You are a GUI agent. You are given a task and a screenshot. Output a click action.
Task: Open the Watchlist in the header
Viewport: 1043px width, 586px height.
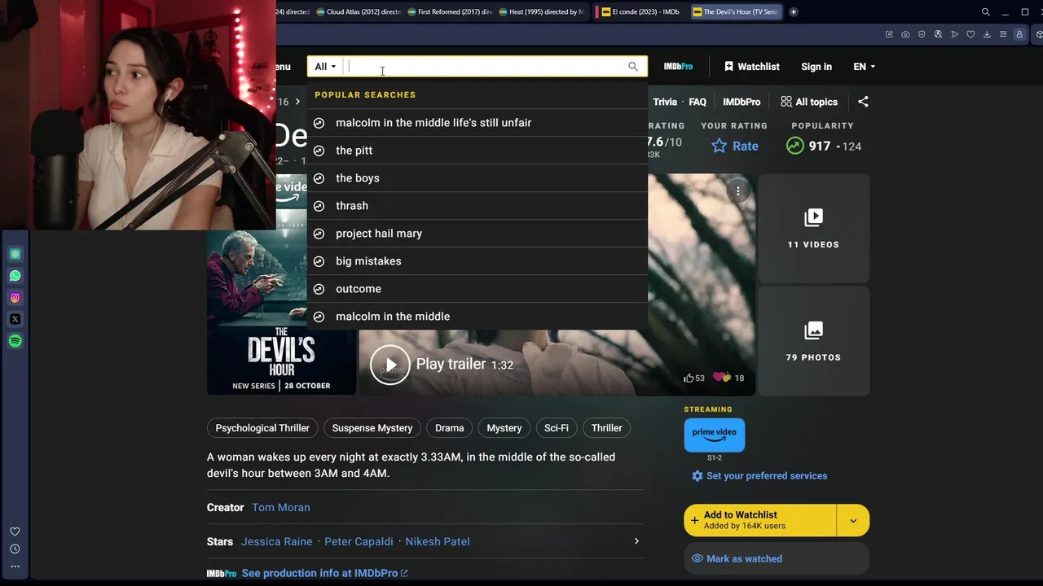point(751,67)
